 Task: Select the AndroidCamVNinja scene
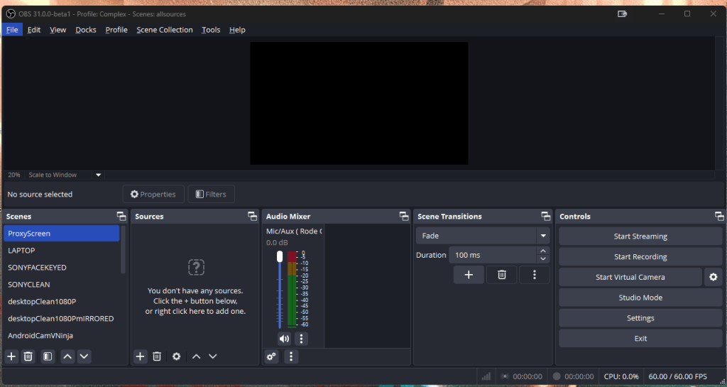tap(61, 336)
